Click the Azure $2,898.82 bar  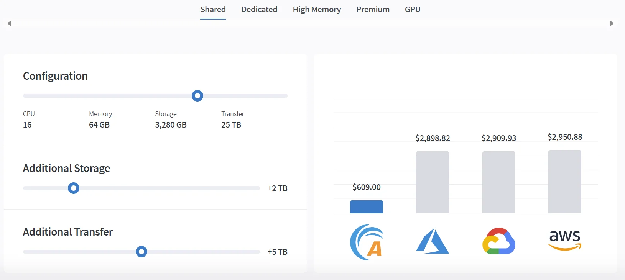(x=433, y=182)
